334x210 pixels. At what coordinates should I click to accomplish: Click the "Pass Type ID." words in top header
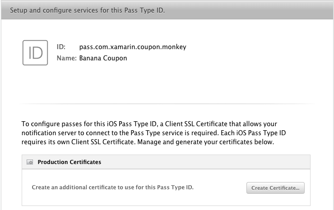point(144,10)
